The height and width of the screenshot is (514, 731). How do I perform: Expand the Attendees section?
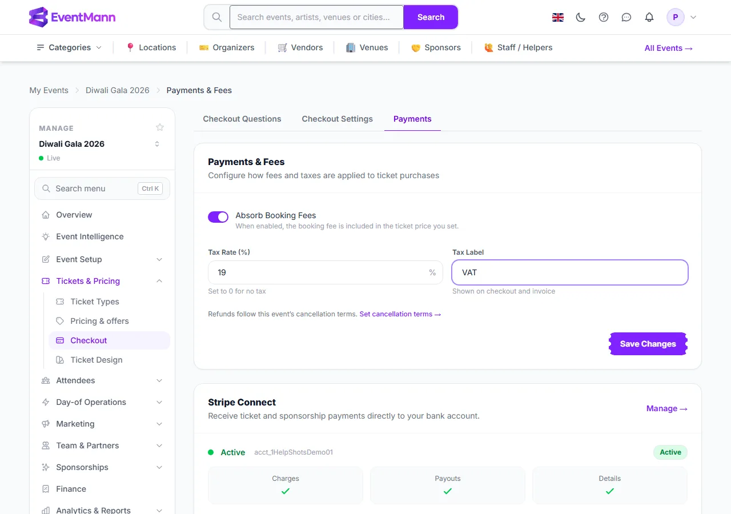click(x=103, y=380)
